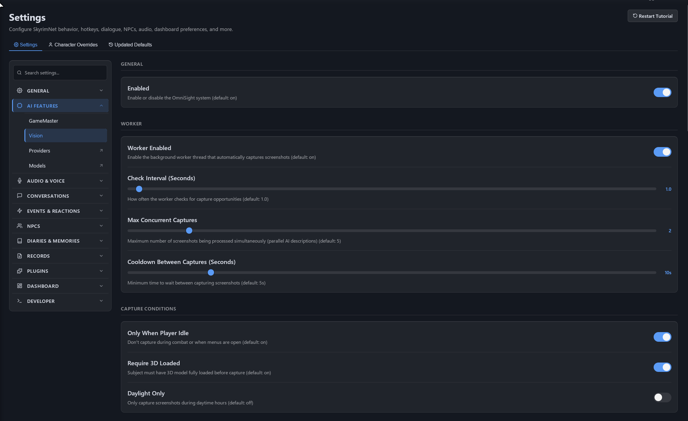The image size is (688, 421).
Task: Disable the OmniSight Enabled toggle
Action: [662, 92]
